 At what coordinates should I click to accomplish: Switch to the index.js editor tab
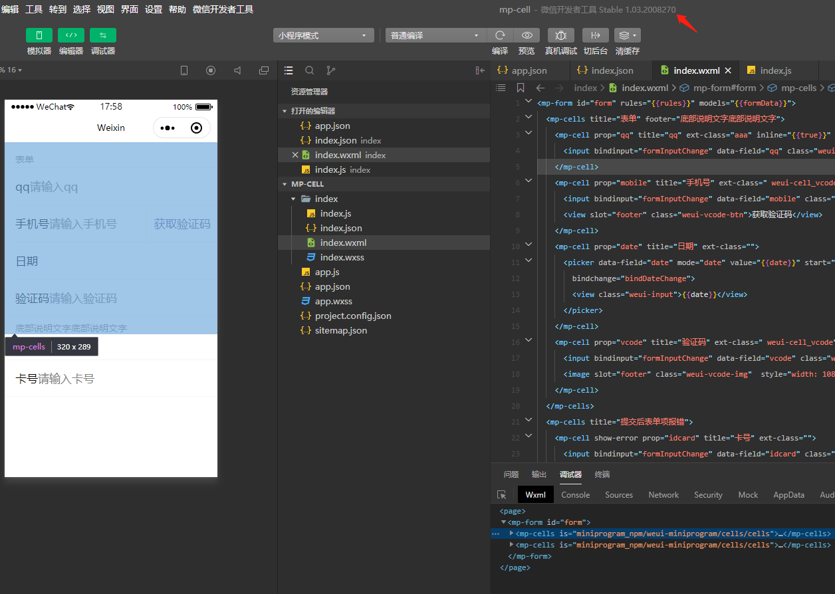[775, 70]
